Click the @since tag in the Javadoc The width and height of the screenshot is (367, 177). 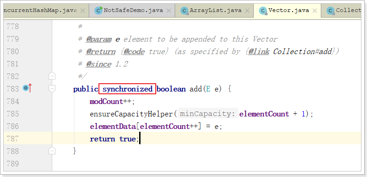98,64
